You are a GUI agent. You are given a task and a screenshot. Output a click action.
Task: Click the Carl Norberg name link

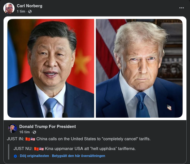coord(29,6)
